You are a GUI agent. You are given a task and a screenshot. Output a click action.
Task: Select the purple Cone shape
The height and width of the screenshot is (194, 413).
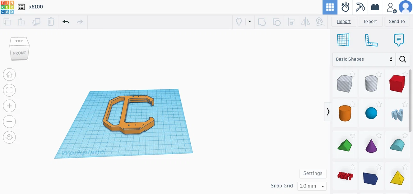click(371, 145)
